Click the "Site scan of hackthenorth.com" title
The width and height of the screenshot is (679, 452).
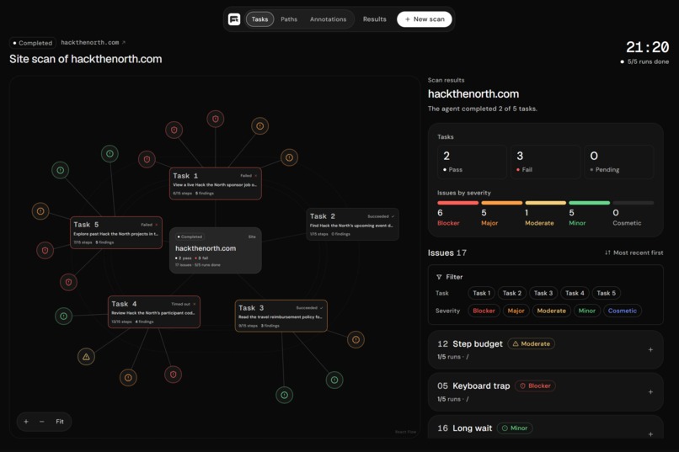click(x=86, y=59)
